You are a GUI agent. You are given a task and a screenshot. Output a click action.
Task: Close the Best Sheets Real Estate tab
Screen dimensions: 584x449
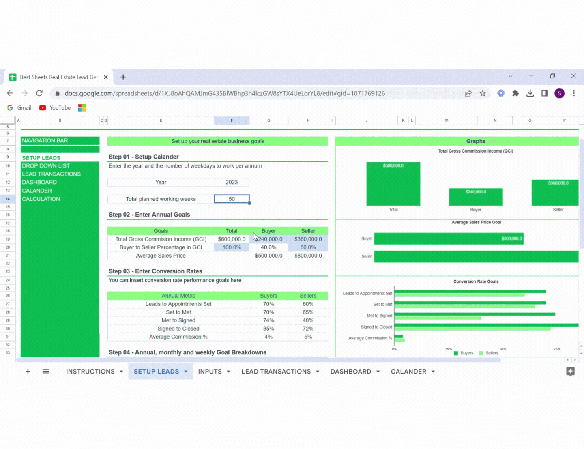[106, 77]
